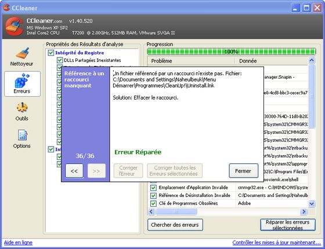Toggle Emplacement d'Application Invalide row checkbox
The height and width of the screenshot is (249, 325).
[x=153, y=188]
